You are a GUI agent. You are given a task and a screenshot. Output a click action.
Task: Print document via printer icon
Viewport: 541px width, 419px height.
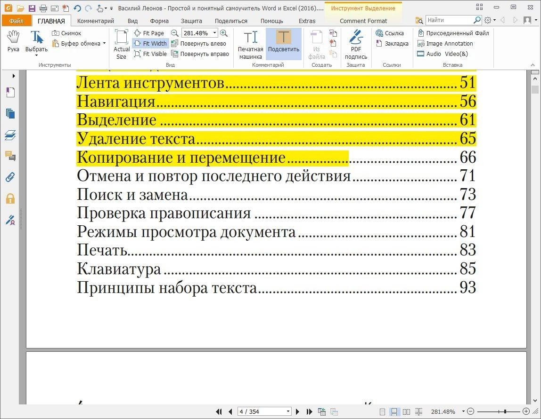click(x=43, y=8)
